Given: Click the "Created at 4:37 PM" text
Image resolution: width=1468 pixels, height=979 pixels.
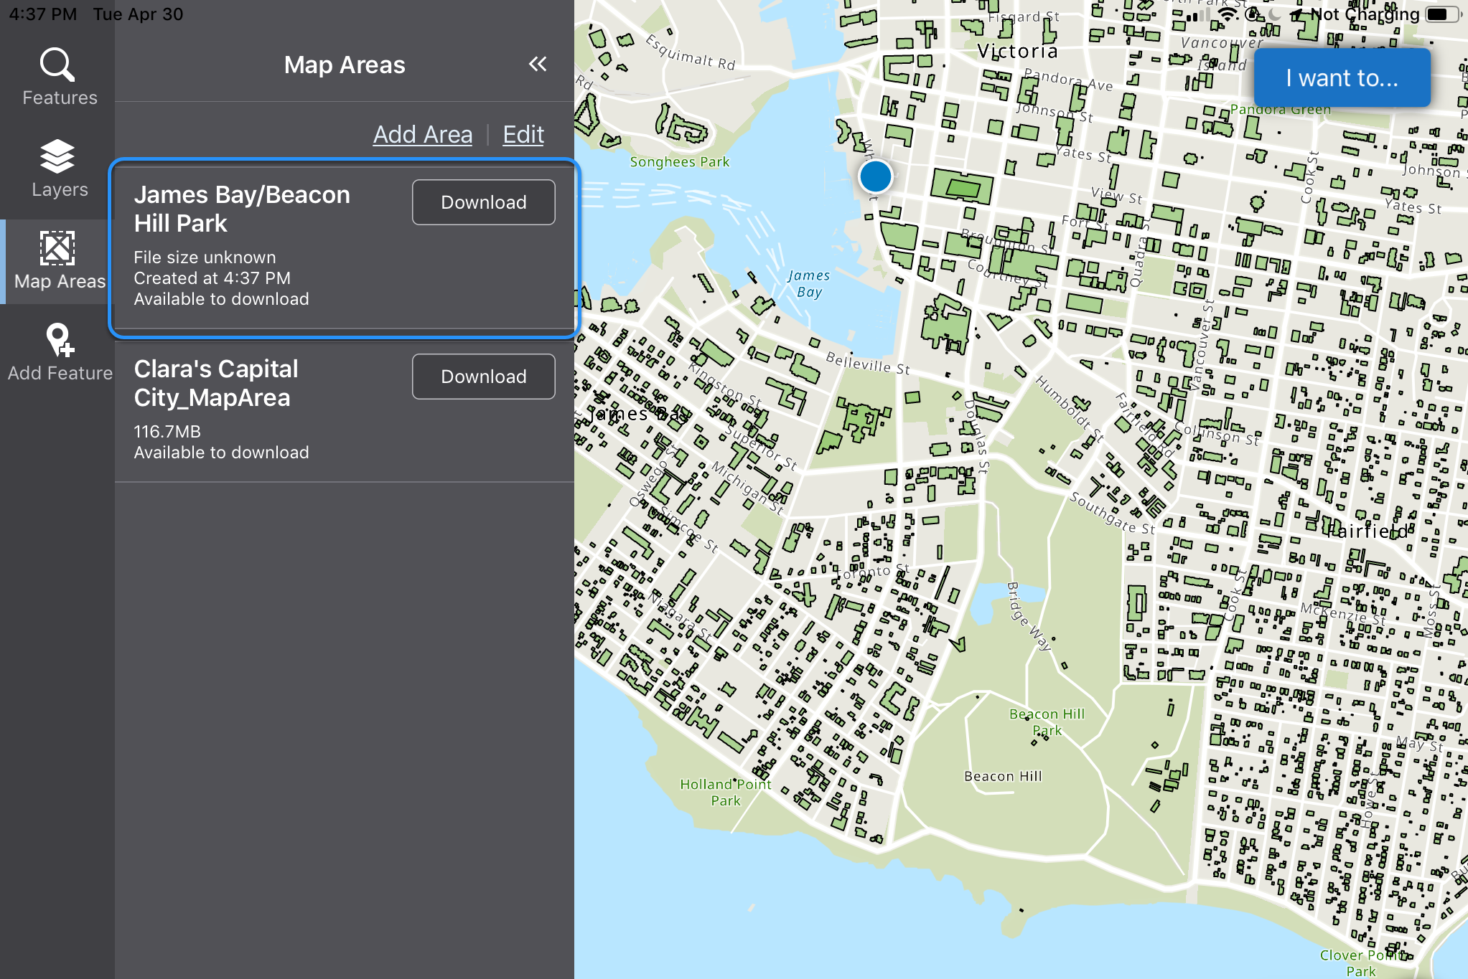Looking at the screenshot, I should click(x=212, y=278).
